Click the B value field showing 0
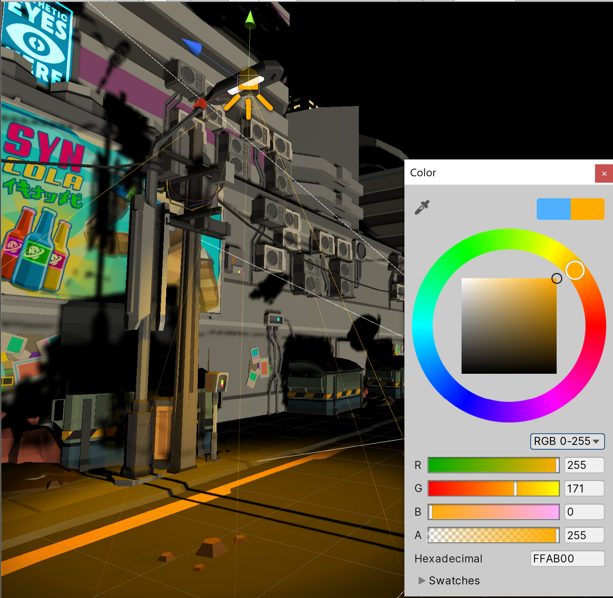This screenshot has height=598, width=613. point(584,512)
